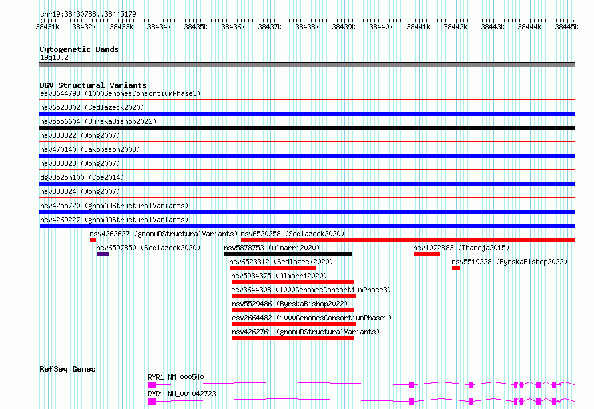Click the nsv4262627 gnomAD variant red bar

93,240
